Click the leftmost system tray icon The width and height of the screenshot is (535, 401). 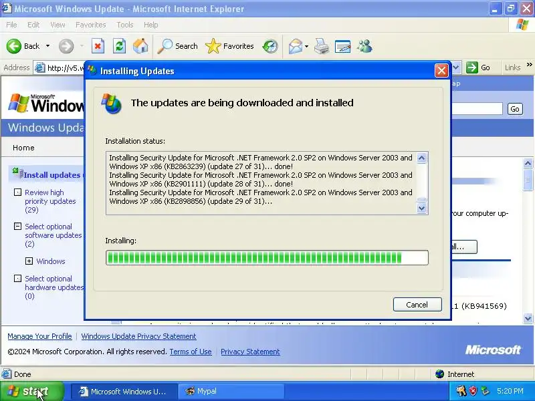(461, 391)
